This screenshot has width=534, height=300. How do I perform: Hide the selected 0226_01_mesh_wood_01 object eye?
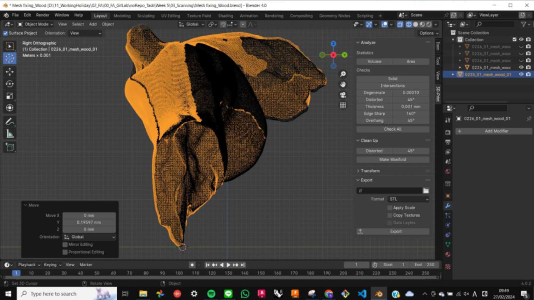521,74
